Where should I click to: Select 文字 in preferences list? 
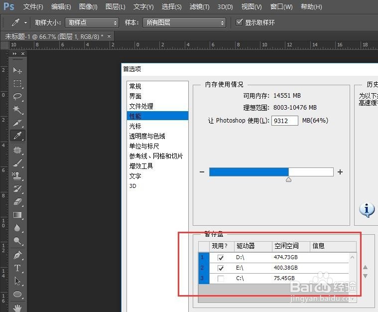[x=157, y=176]
